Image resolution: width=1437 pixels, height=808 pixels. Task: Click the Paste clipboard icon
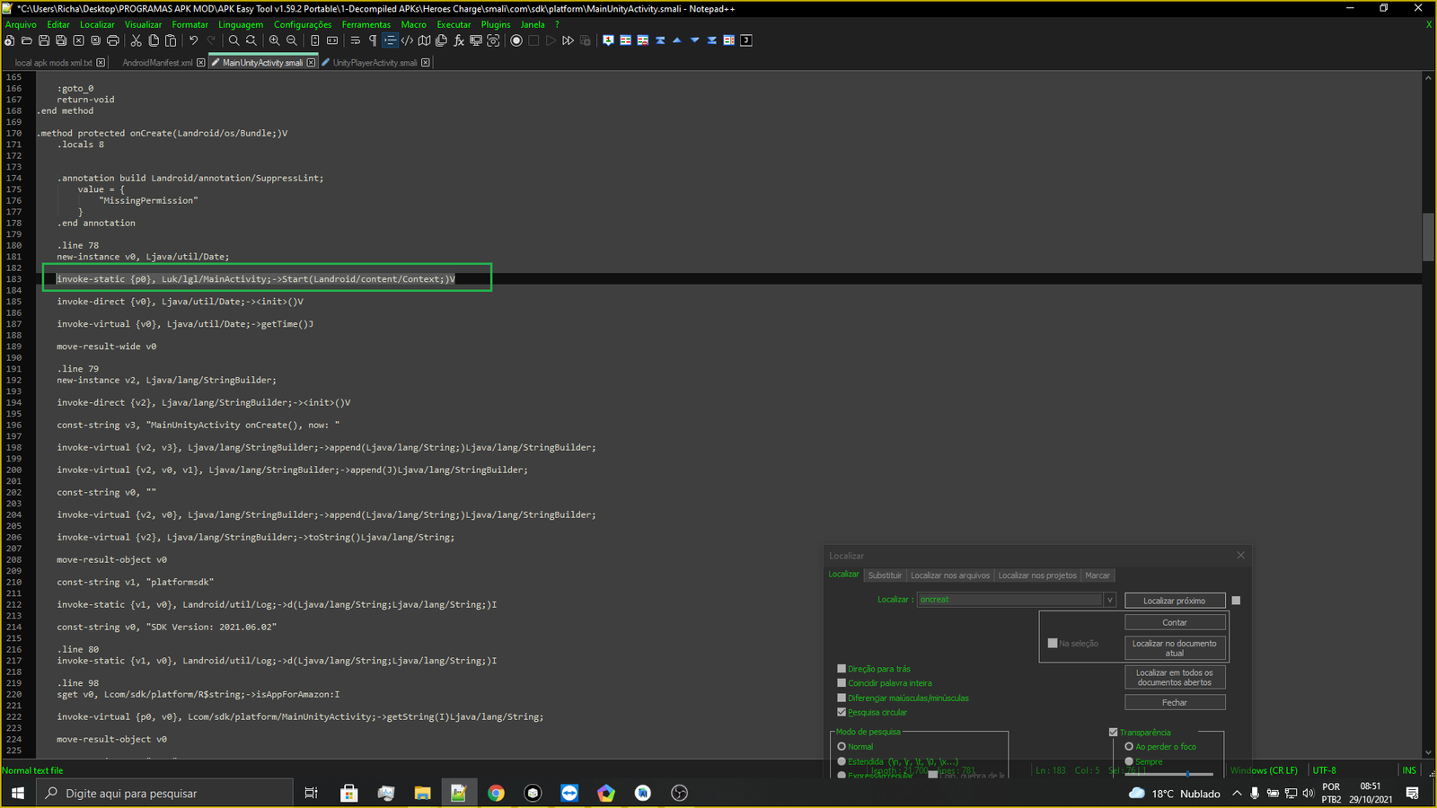(x=171, y=40)
